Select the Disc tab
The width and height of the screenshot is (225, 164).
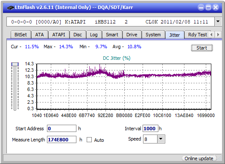click(78, 35)
